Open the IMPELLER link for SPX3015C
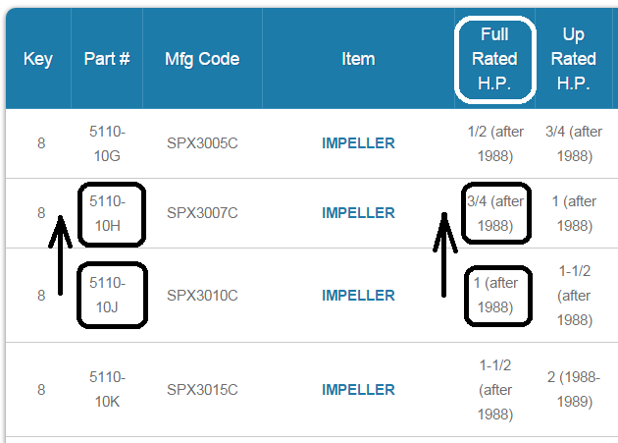This screenshot has width=618, height=443. click(x=358, y=390)
